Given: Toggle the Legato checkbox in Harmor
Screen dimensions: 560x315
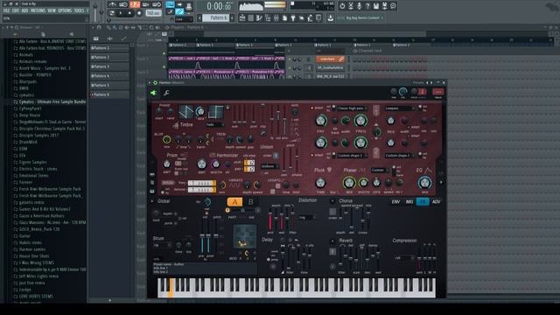Looking at the screenshot, I should (x=277, y=185).
